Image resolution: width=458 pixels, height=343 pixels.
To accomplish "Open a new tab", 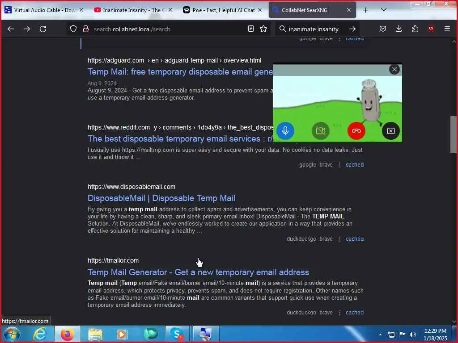I will (x=365, y=10).
